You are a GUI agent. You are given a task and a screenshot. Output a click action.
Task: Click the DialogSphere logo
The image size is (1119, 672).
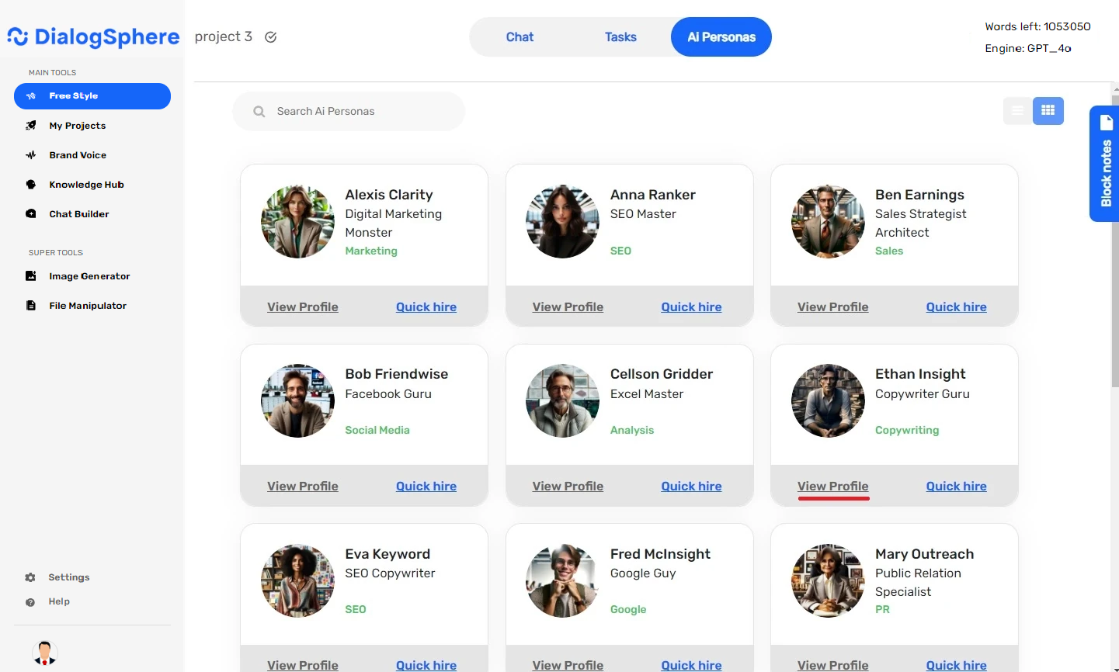point(92,36)
